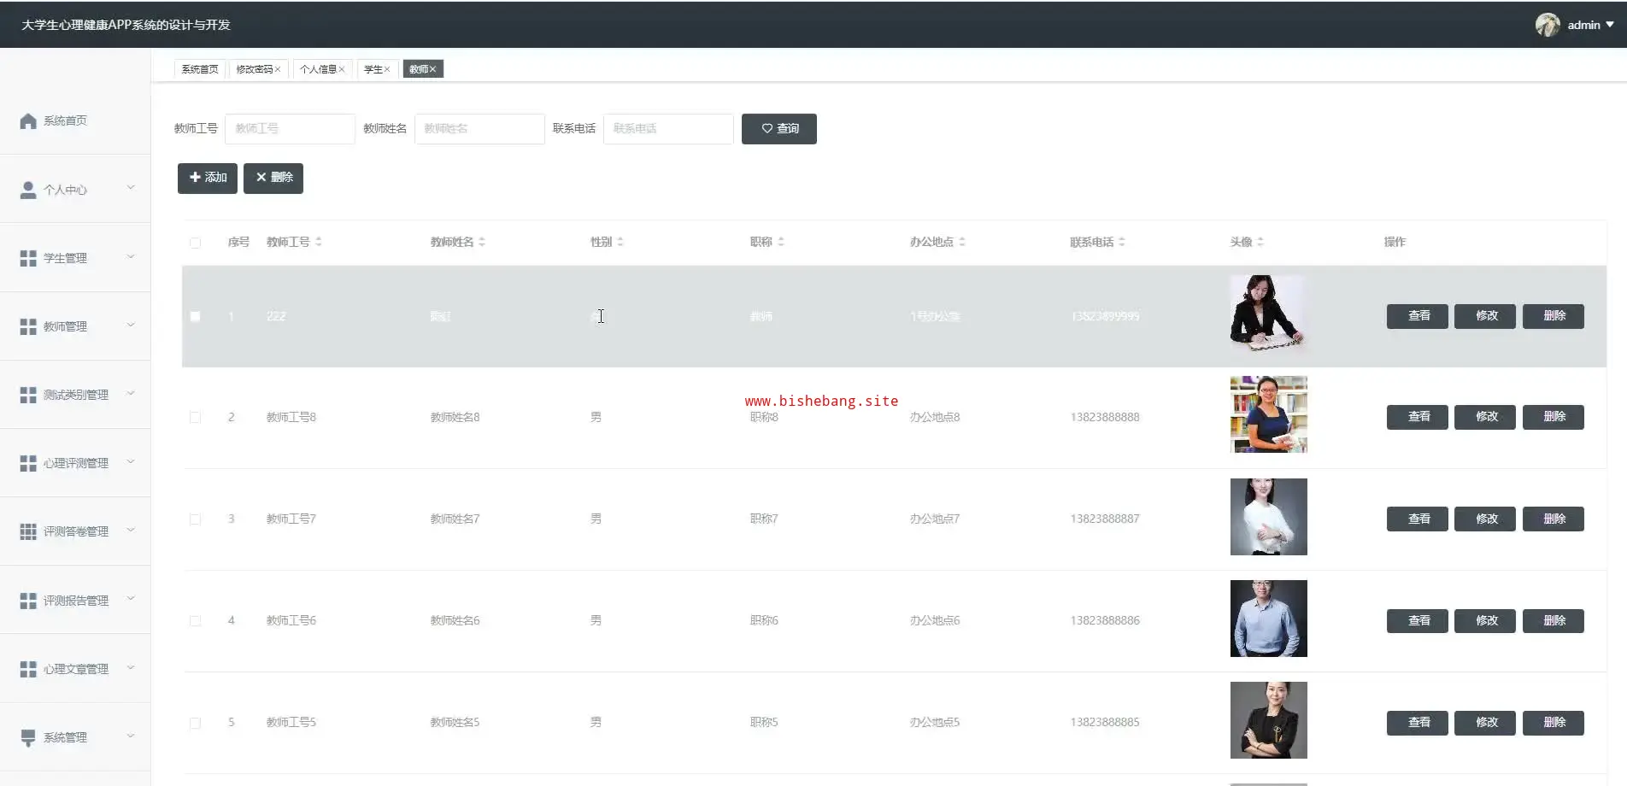Focus the 教师姓名 search input field
This screenshot has height=786, width=1627.
(479, 129)
